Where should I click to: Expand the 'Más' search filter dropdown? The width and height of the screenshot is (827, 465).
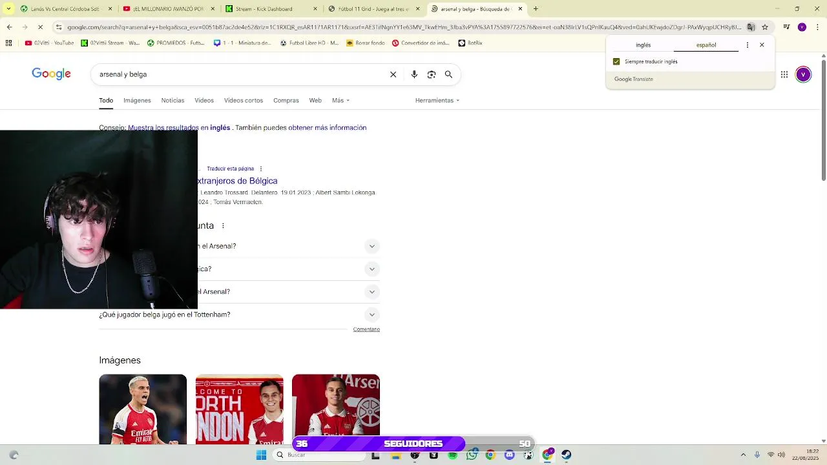[x=340, y=101]
